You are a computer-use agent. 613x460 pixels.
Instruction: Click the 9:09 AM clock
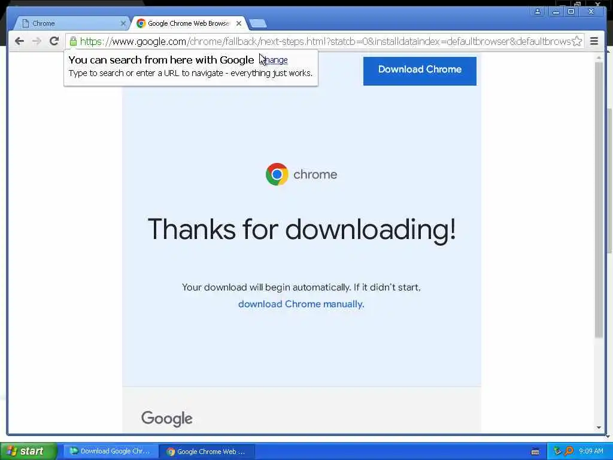pyautogui.click(x=591, y=451)
